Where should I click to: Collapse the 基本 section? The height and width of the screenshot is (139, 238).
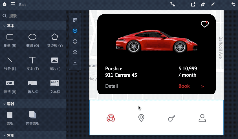(5, 26)
